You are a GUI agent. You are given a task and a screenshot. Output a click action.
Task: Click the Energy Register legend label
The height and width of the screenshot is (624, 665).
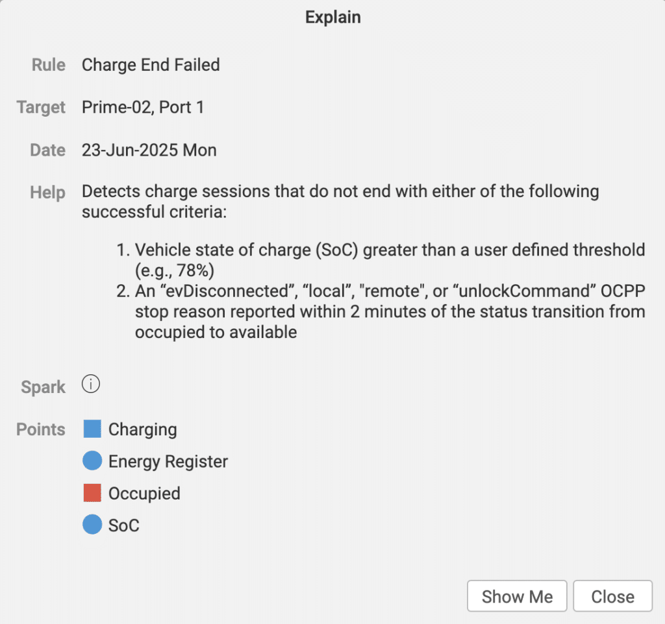point(168,461)
